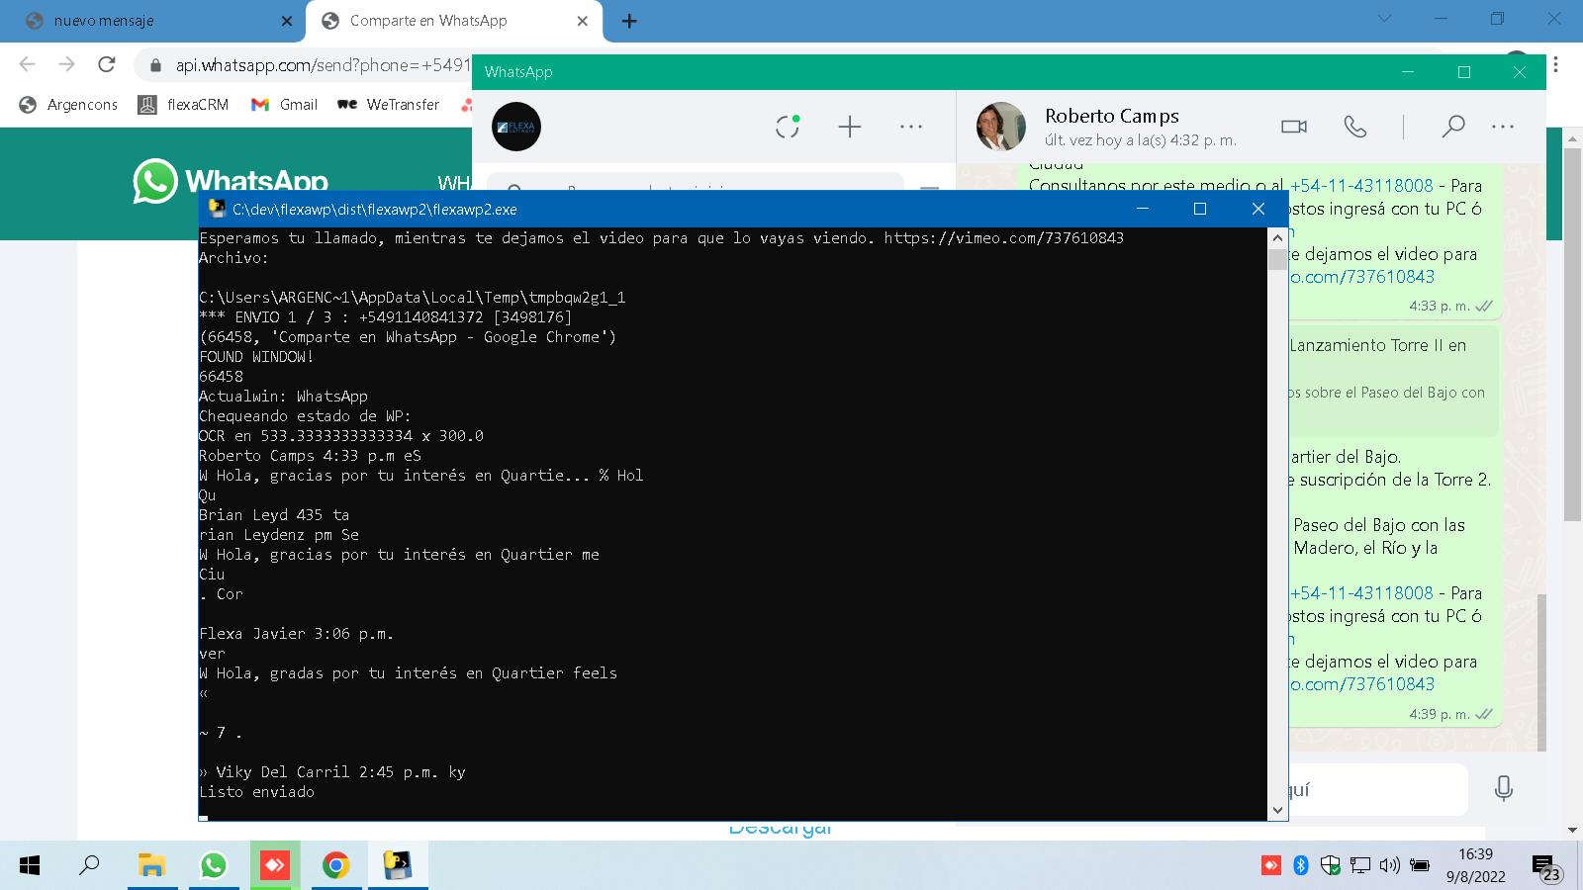Open the Argencons bookmark
Image resolution: width=1583 pixels, height=890 pixels.
68,105
